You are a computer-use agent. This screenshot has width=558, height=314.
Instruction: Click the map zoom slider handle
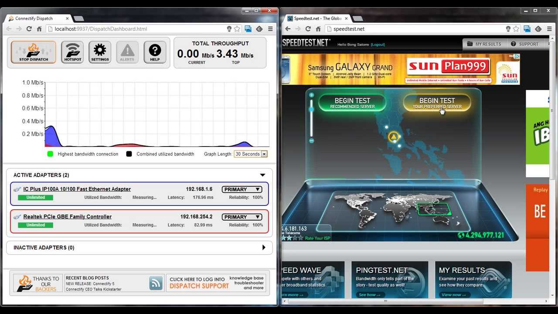coord(311,109)
